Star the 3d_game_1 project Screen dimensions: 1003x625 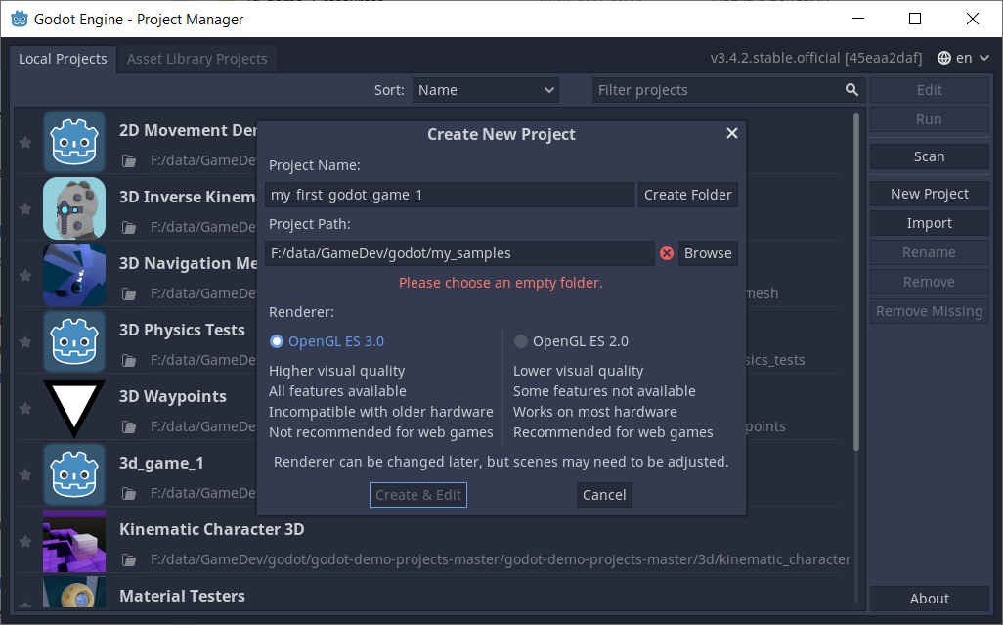coord(25,474)
